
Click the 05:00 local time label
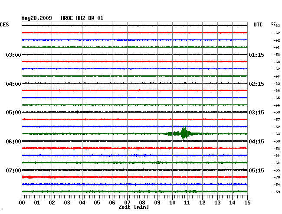point(13,113)
